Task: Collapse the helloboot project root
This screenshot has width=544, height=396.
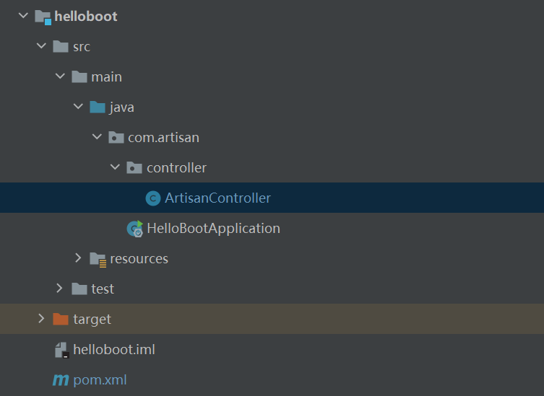Action: point(22,16)
